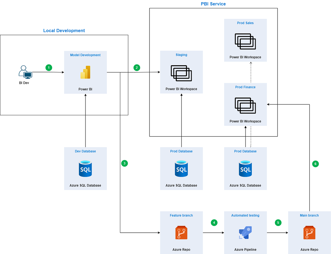Click the green step 3 badge
The image size is (331, 254).
124,163
